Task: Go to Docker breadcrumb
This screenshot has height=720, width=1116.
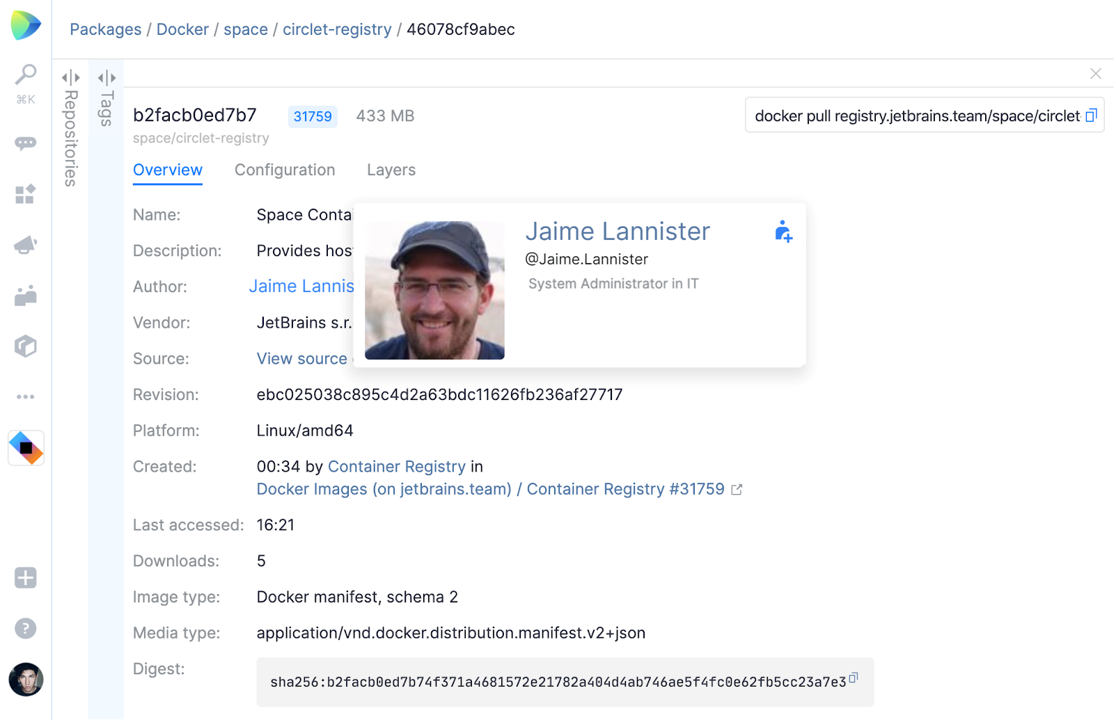Action: (x=182, y=29)
